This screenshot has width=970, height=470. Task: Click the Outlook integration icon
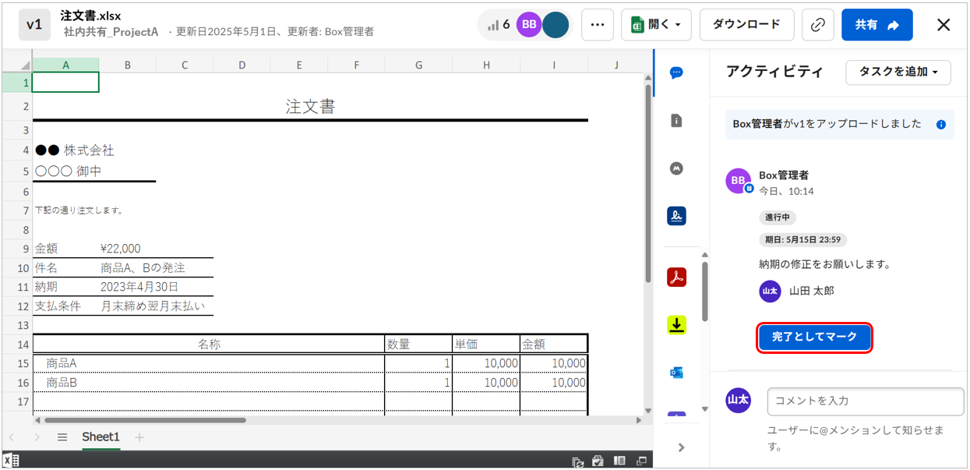pos(676,373)
